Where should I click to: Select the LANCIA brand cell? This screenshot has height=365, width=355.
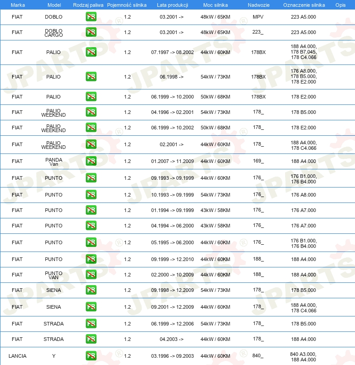point(17,356)
